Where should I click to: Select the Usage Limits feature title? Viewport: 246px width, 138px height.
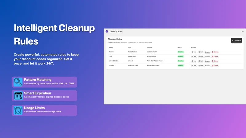[34, 108]
